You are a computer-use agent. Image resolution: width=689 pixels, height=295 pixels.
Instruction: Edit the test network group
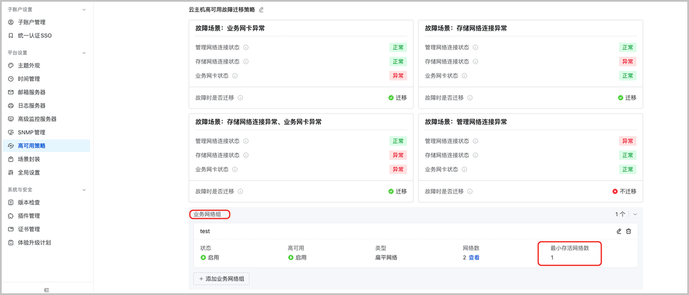pos(619,231)
